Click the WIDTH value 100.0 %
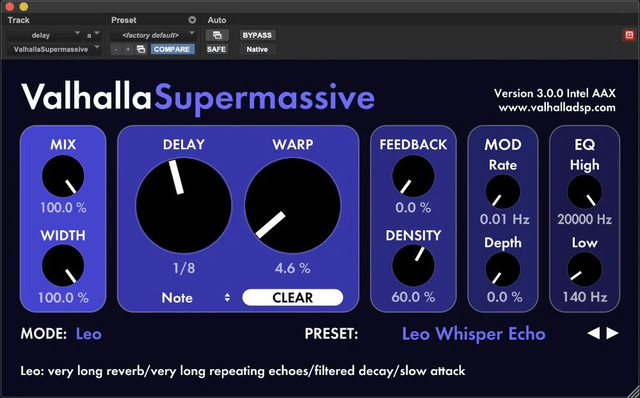Screen dimensions: 640x398 pyautogui.click(x=63, y=298)
